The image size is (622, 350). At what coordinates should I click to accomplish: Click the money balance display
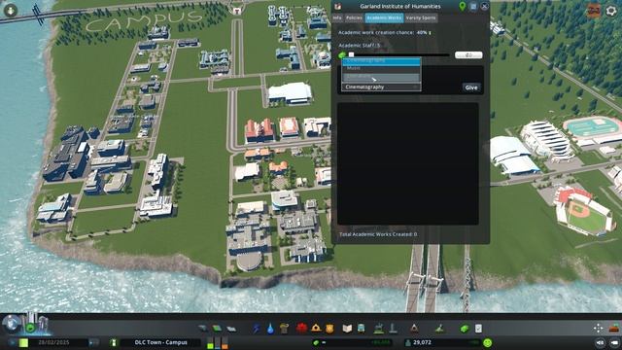(x=351, y=342)
